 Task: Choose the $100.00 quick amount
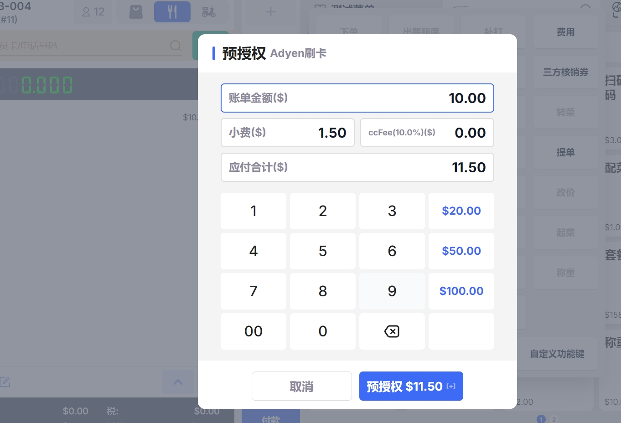tap(461, 291)
